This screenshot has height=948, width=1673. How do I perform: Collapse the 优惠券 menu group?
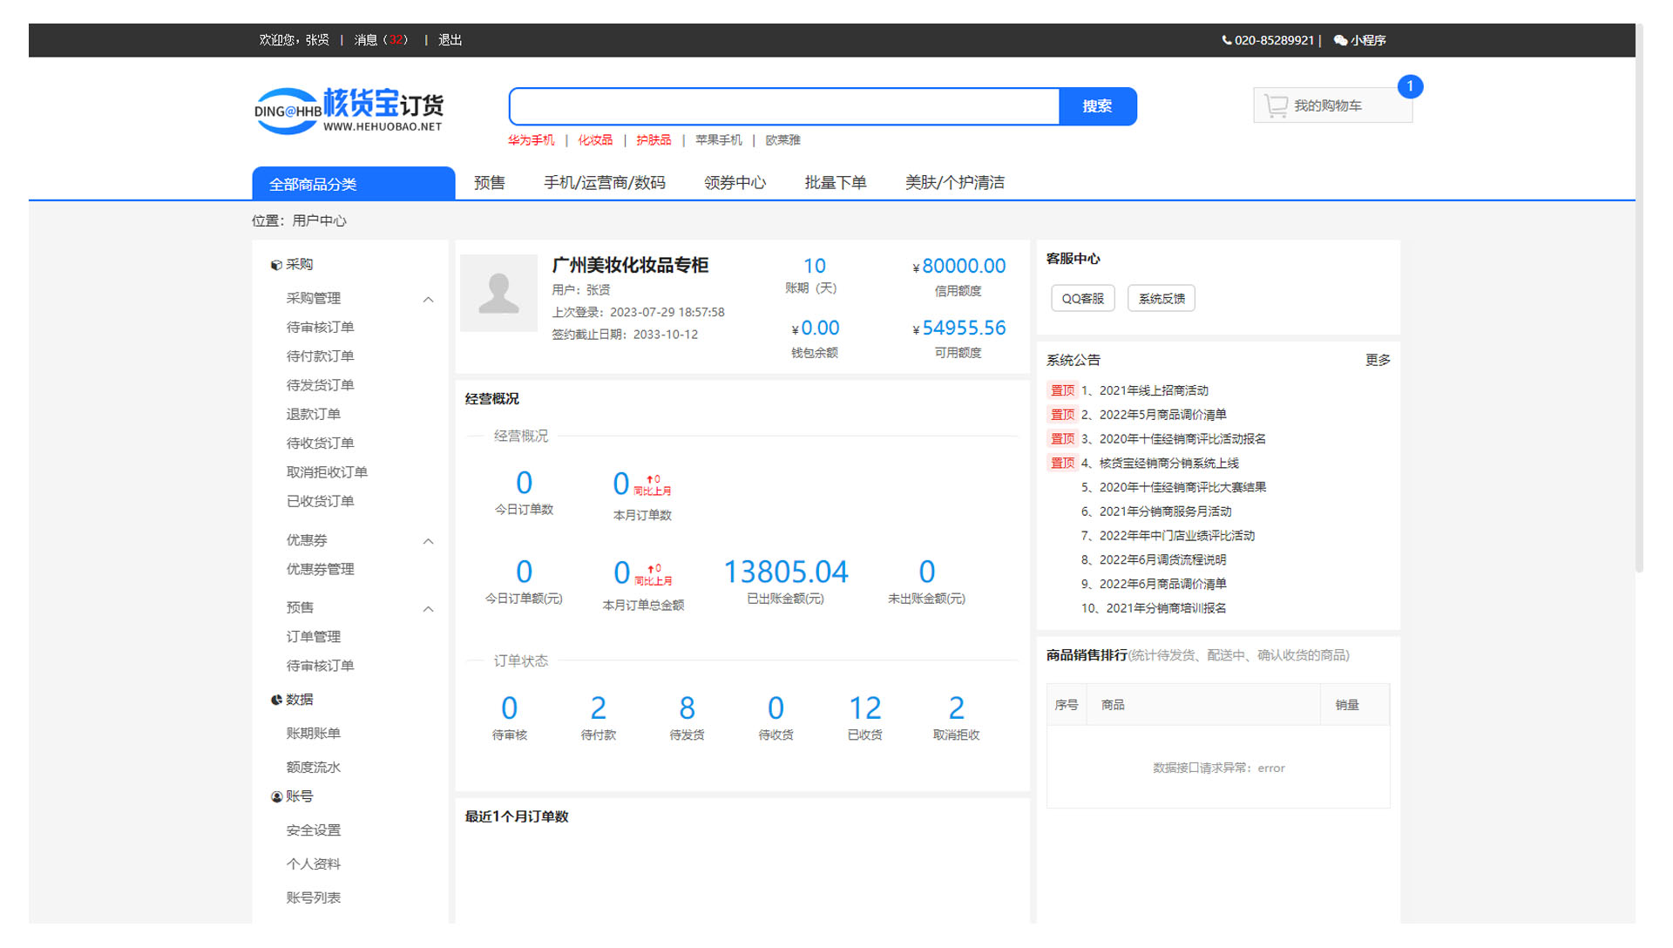point(428,541)
